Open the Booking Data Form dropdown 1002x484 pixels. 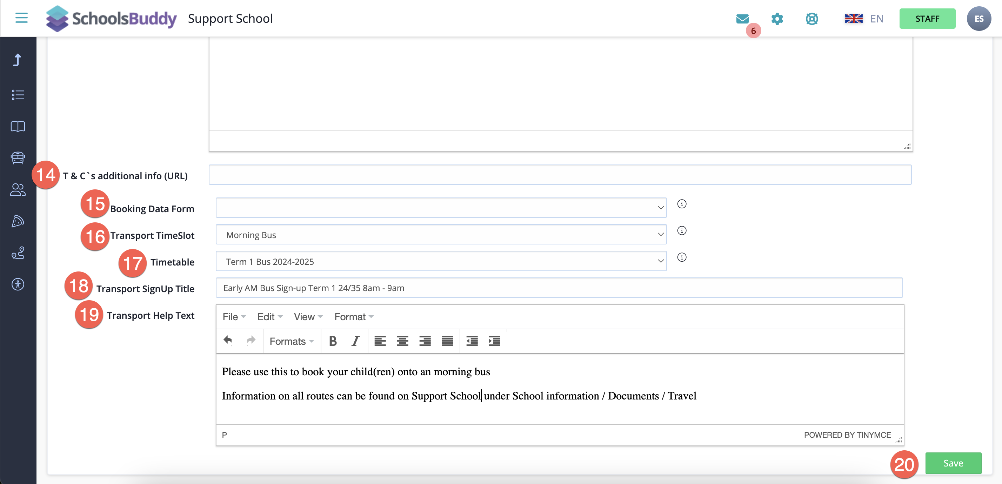click(441, 208)
